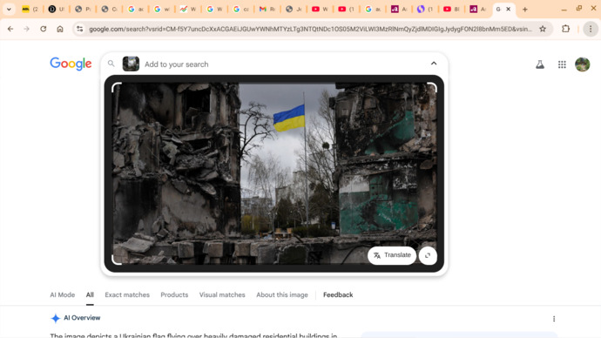Switch to the black D icon tab
The image size is (601, 338).
point(57,10)
